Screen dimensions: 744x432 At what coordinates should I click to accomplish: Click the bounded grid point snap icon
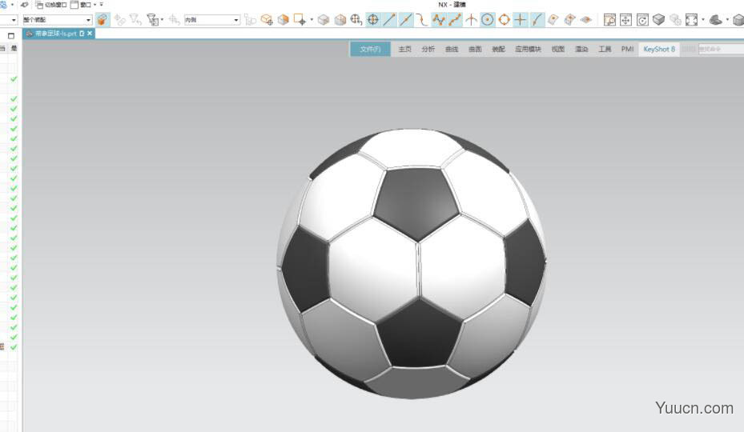pyautogui.click(x=569, y=20)
